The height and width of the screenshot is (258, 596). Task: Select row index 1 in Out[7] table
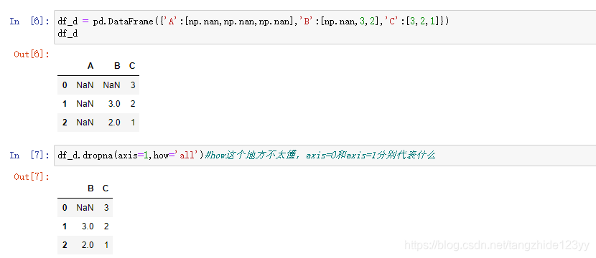pyautogui.click(x=65, y=226)
